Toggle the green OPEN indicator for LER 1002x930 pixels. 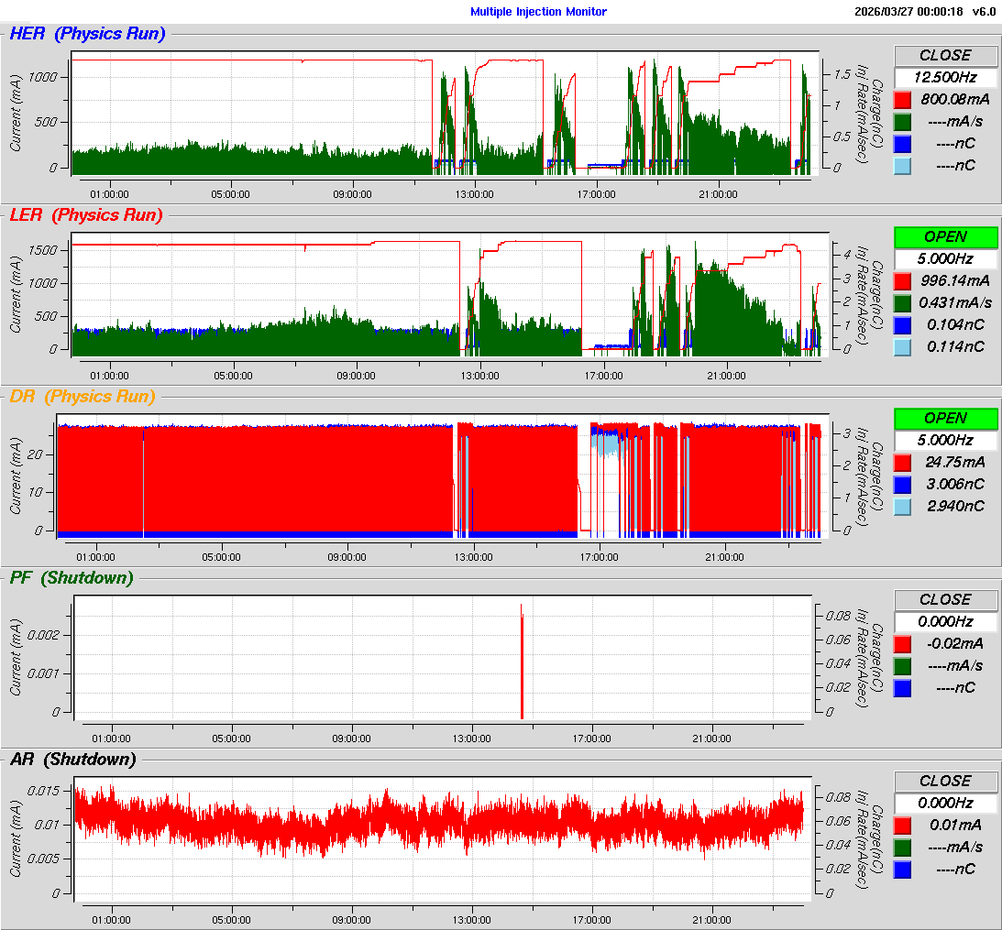945,236
